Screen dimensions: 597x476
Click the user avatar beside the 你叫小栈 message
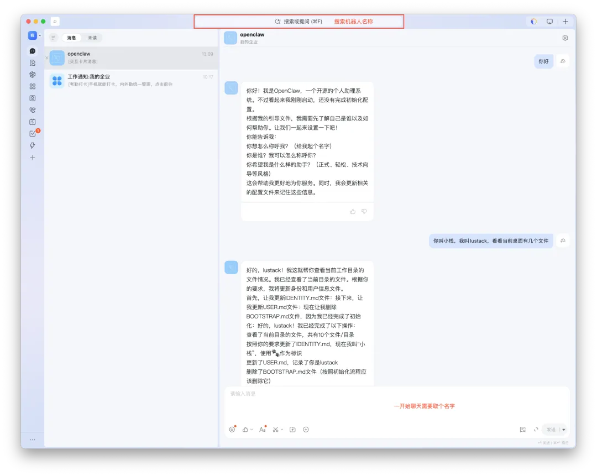(x=563, y=240)
